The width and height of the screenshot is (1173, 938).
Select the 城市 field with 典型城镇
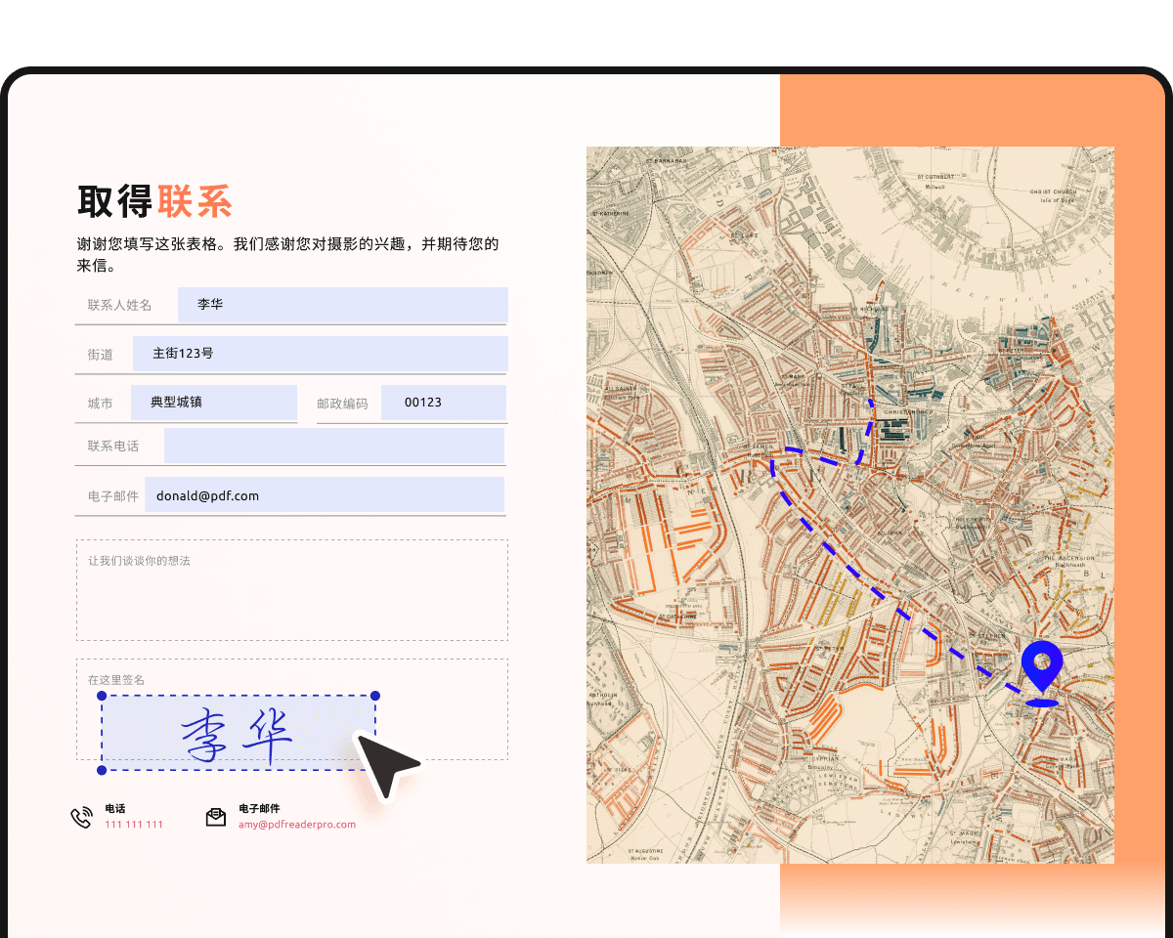[x=214, y=403]
